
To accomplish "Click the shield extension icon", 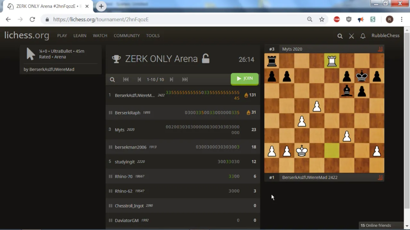I will point(349,19).
